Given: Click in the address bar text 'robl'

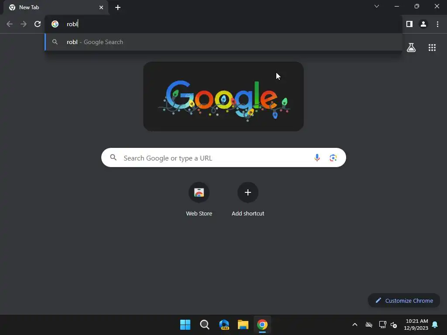Looking at the screenshot, I should (72, 24).
